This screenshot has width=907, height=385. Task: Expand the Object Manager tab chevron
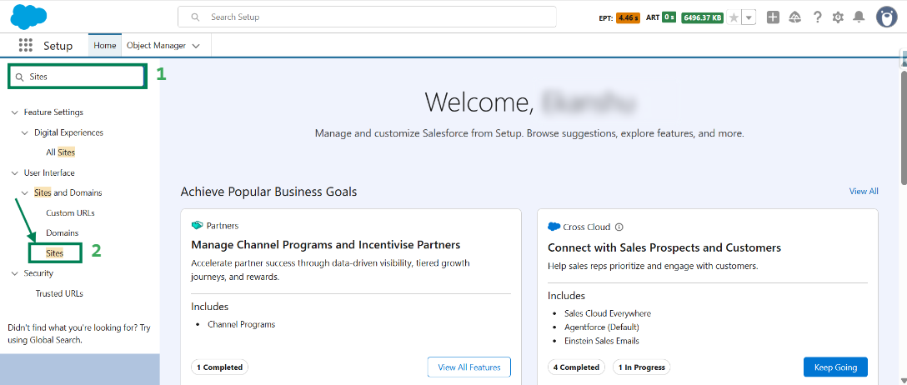pyautogui.click(x=196, y=46)
